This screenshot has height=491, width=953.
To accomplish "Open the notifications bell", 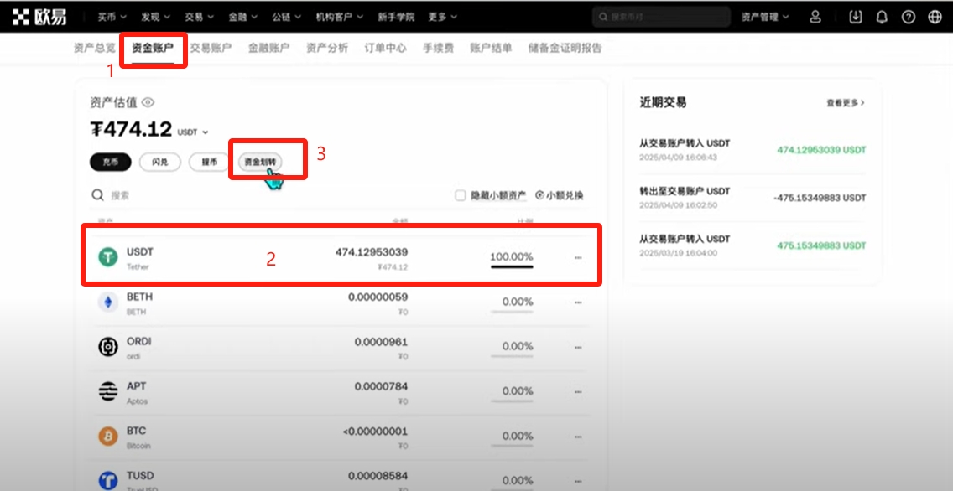I will tap(882, 17).
